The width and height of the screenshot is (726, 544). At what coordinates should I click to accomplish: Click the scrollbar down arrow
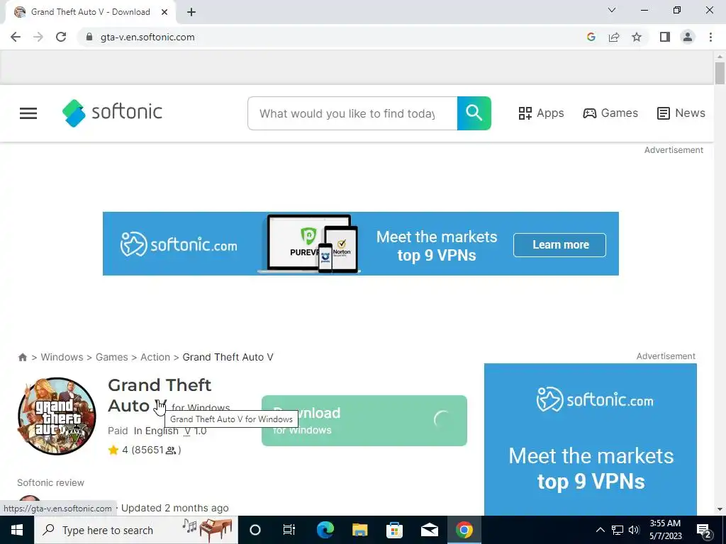[720, 509]
